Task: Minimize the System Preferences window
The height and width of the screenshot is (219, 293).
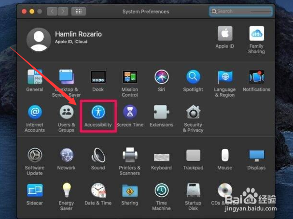Action: [32, 12]
